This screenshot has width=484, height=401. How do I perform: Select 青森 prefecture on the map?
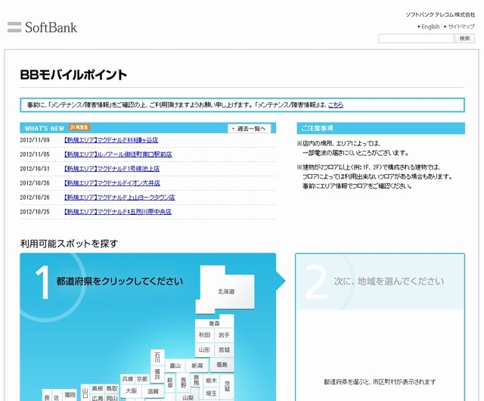(x=214, y=323)
